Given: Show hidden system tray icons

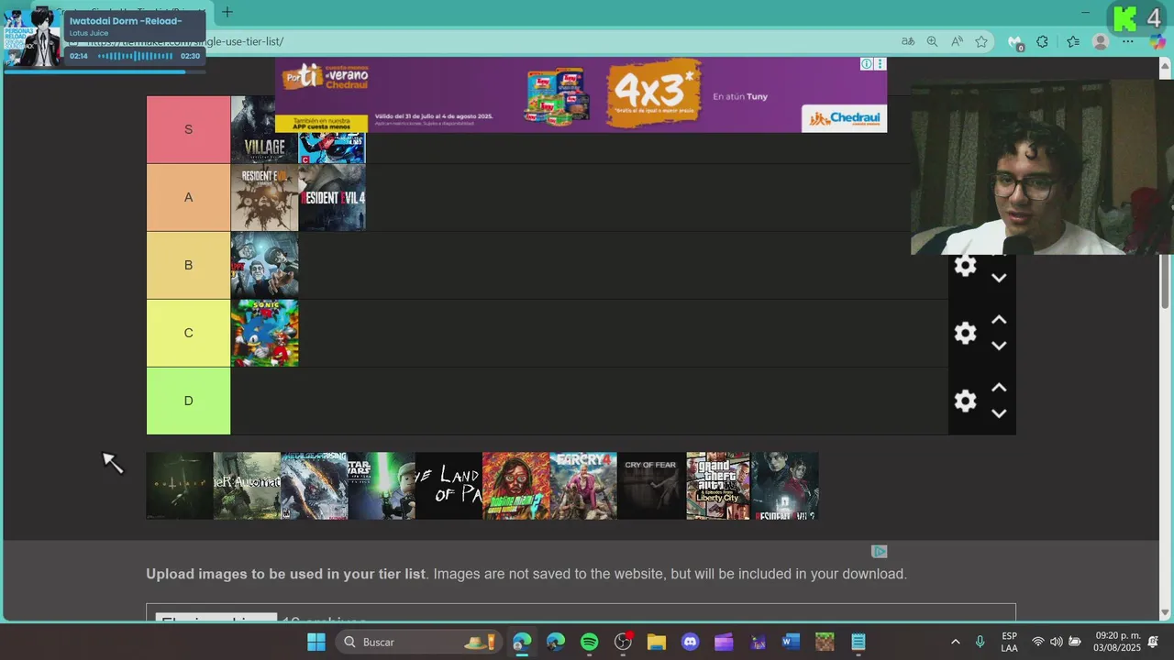Looking at the screenshot, I should click(955, 642).
